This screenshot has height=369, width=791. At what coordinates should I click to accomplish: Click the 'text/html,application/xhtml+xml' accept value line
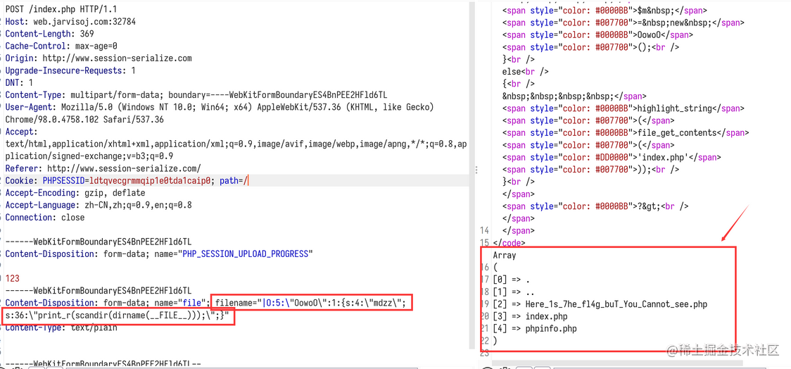(235, 144)
